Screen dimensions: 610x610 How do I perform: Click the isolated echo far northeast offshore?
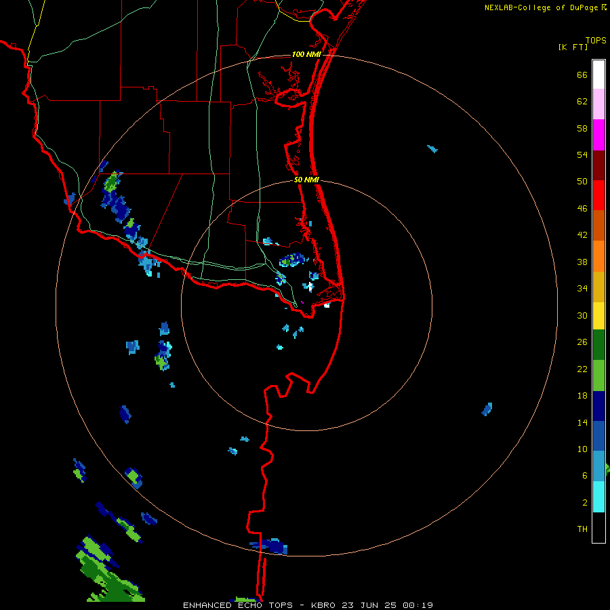coord(432,148)
